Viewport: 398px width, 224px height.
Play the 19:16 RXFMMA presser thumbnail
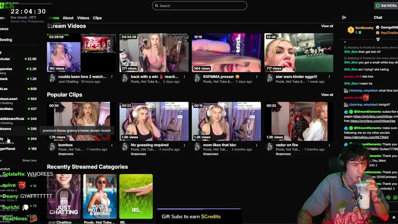click(x=226, y=53)
